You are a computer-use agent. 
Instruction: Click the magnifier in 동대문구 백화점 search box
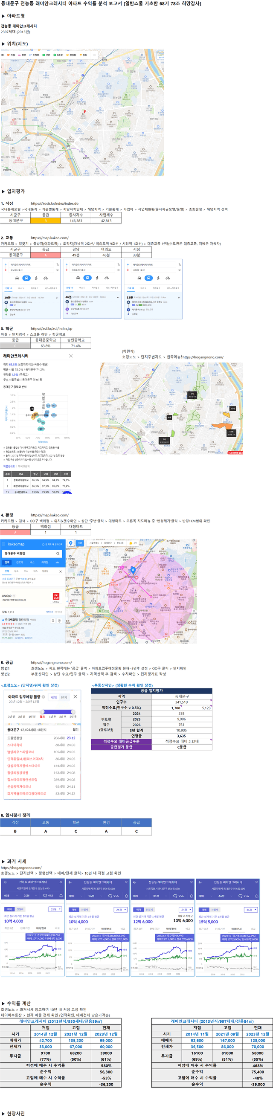[58, 554]
